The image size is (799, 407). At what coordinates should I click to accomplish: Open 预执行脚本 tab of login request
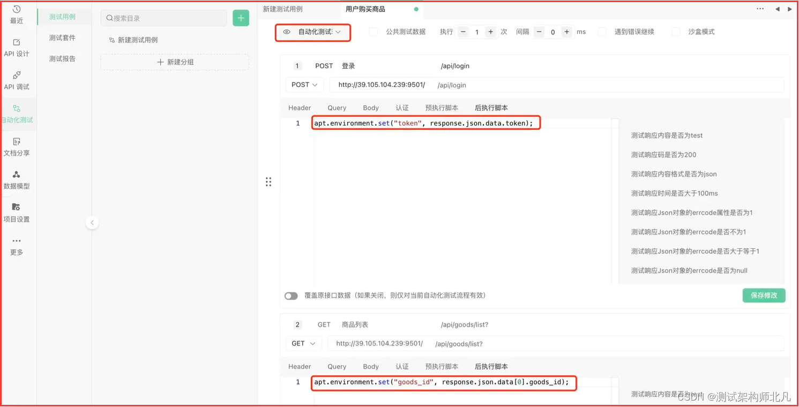pos(442,108)
